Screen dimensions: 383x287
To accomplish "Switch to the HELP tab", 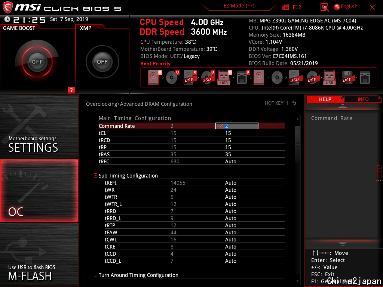I will click(325, 99).
